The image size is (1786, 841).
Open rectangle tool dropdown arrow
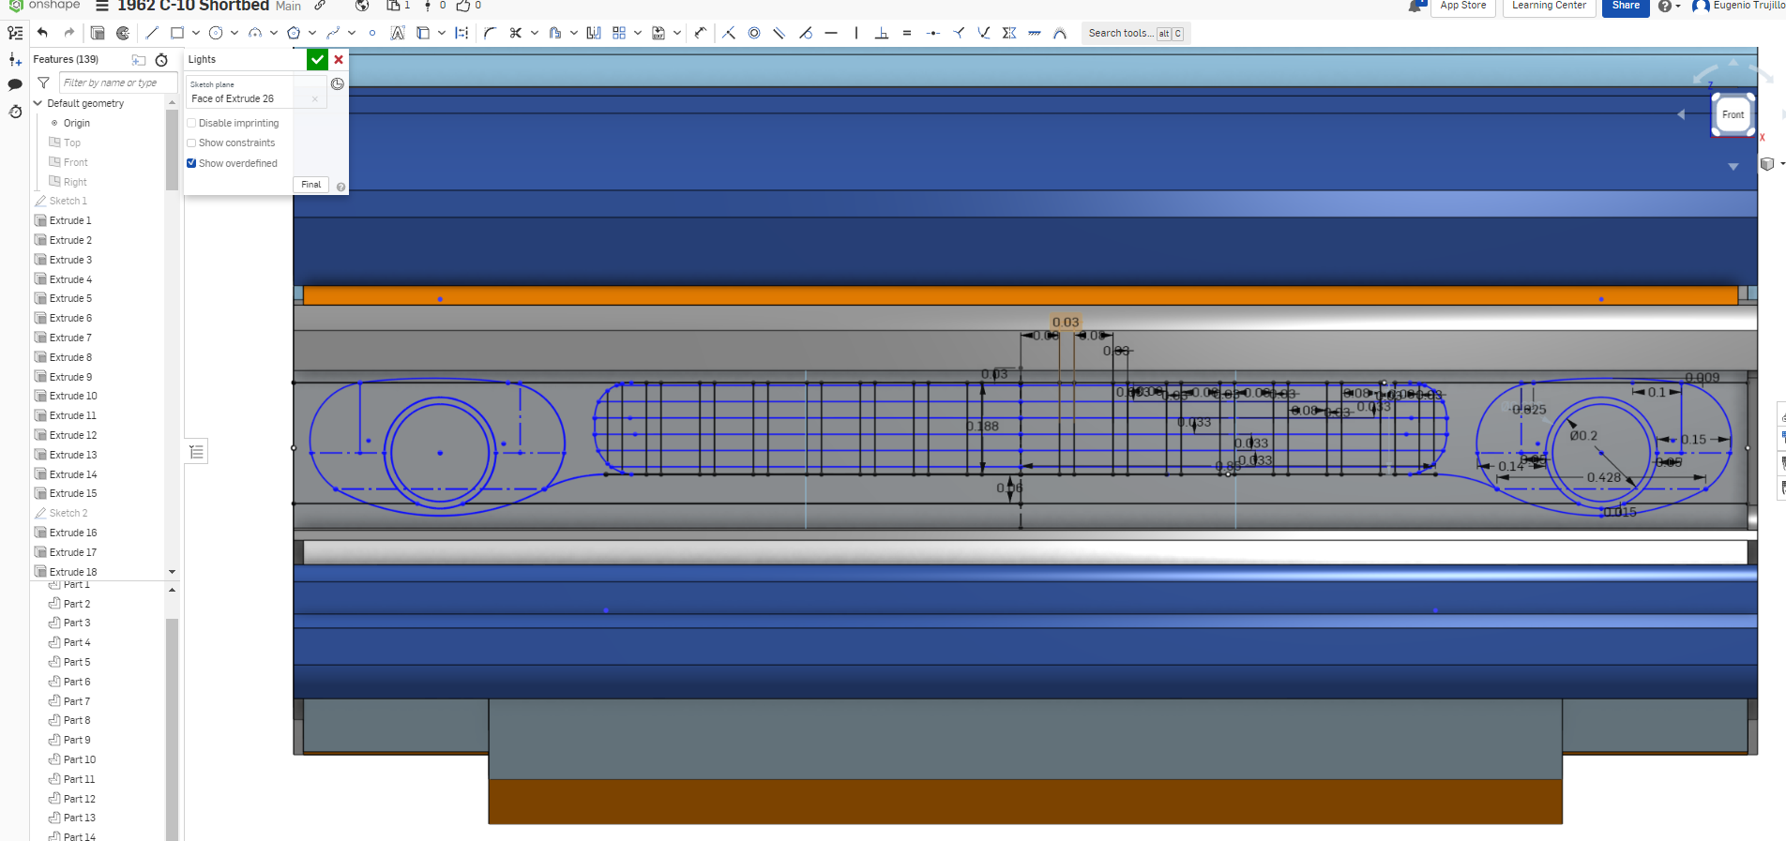[195, 33]
